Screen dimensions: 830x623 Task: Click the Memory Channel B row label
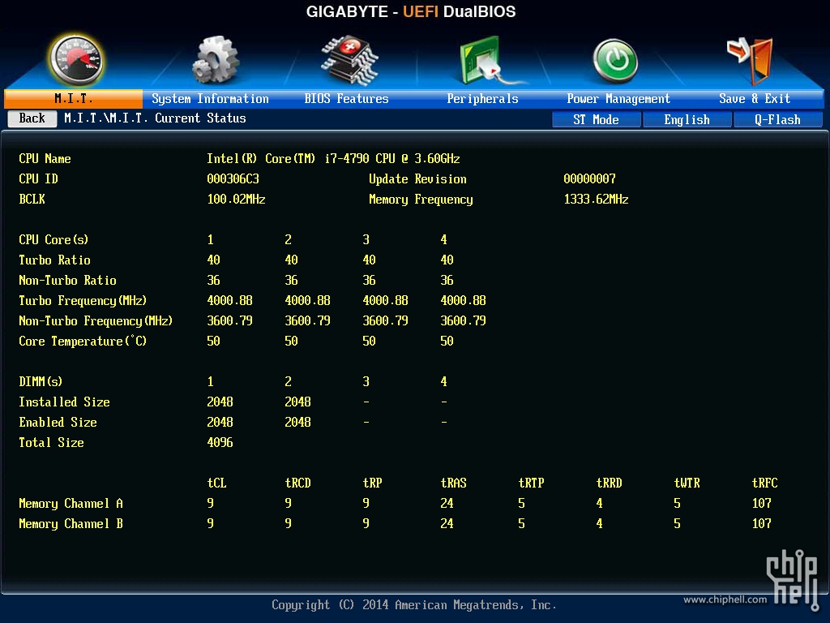71,524
